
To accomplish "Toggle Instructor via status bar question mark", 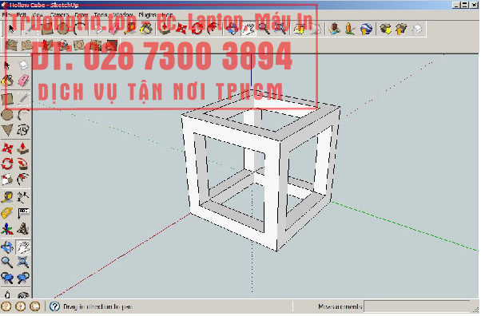I will click(54, 307).
